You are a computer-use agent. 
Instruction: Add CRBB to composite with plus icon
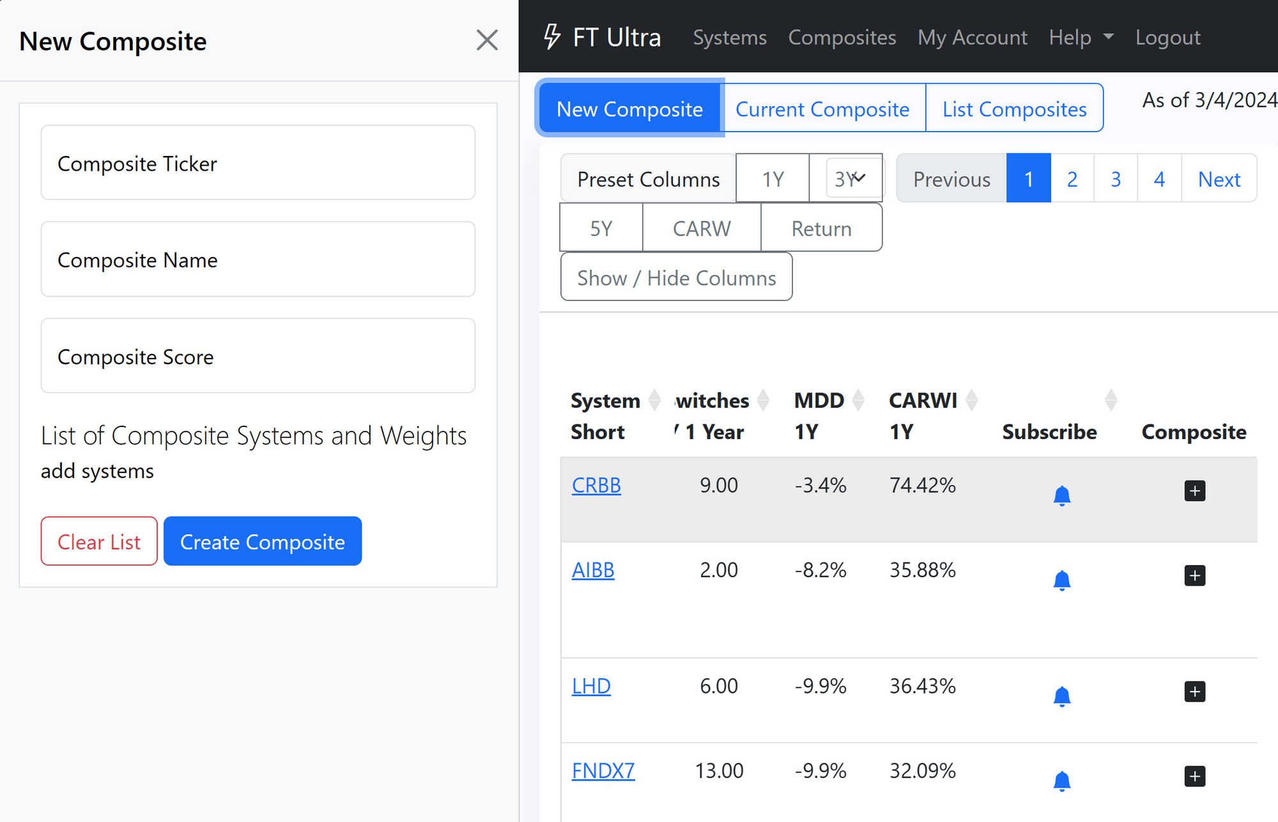(1194, 491)
